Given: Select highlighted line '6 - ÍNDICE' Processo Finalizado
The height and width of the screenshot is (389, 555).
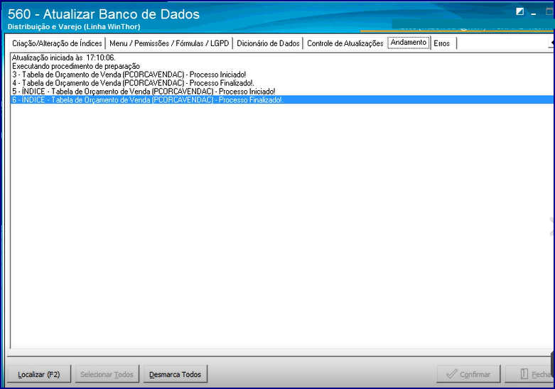Looking at the screenshot, I should tap(282, 100).
